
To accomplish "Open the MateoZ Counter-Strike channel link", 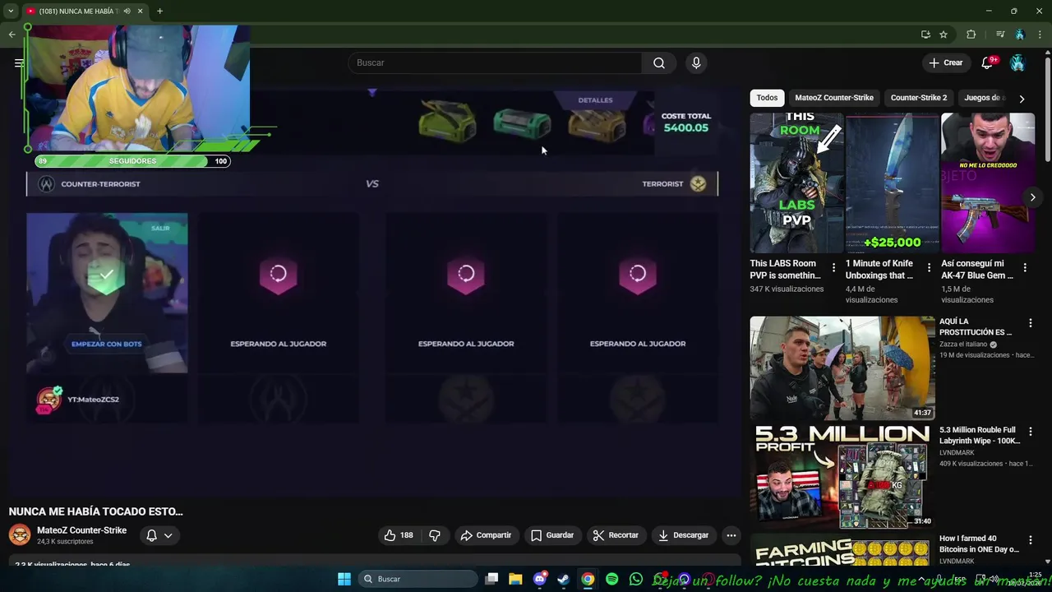I will tap(81, 530).
